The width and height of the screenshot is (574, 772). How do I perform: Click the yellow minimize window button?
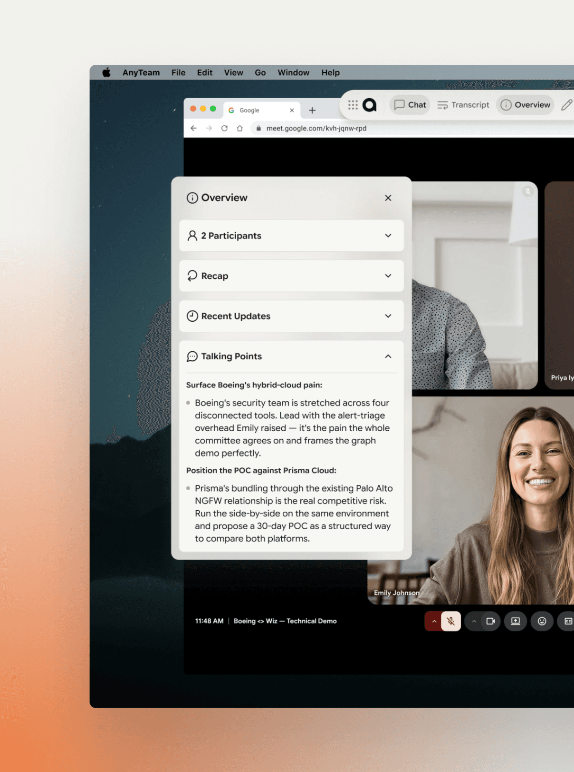point(203,109)
